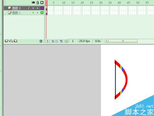This screenshot has width=154, height=116.
Task: Click frame 10 on the timeline ruler
Action: pos(64,3)
